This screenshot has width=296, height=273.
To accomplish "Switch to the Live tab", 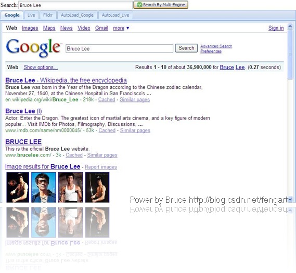I will (x=31, y=15).
